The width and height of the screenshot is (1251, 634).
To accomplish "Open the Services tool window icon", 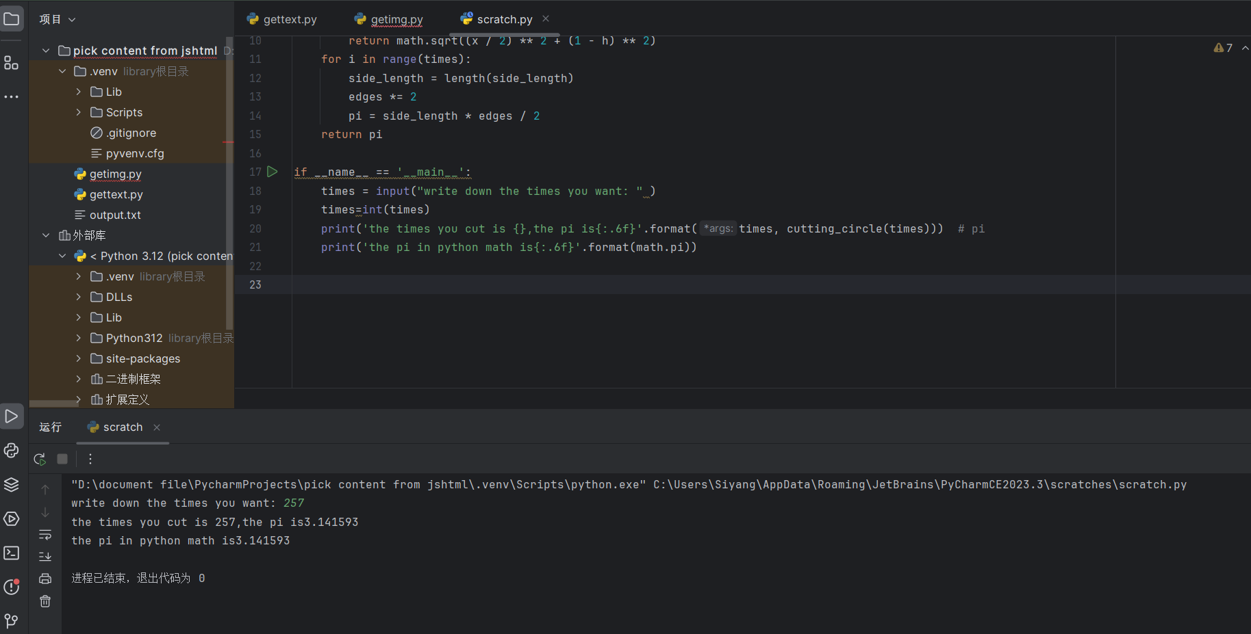I will click(x=12, y=518).
